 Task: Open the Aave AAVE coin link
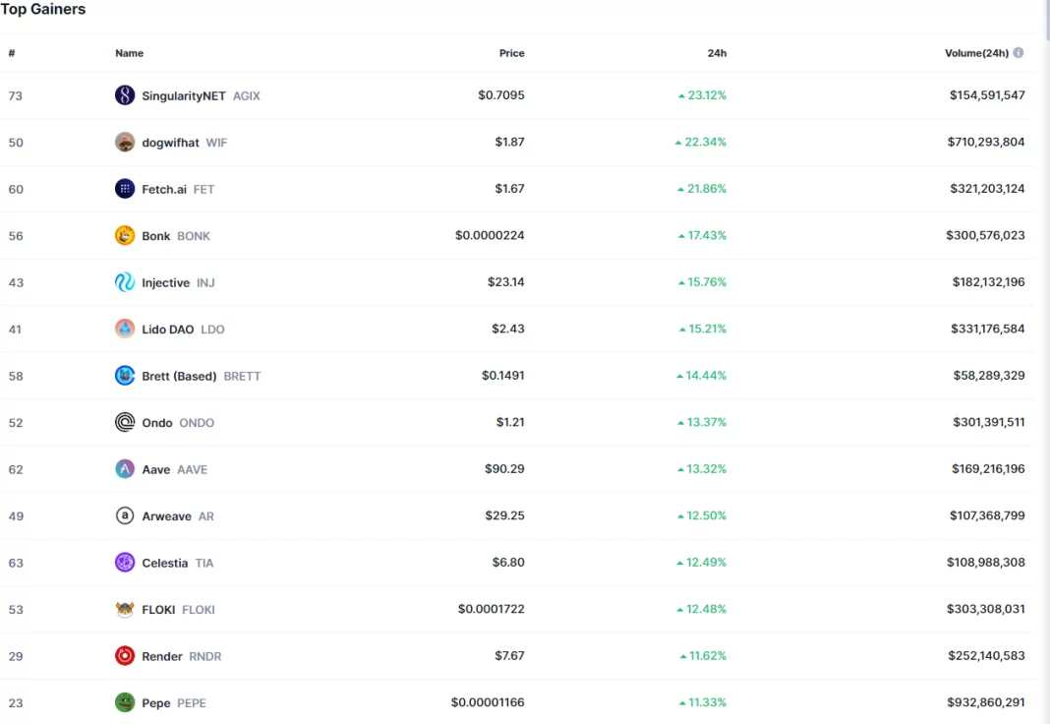pos(174,469)
